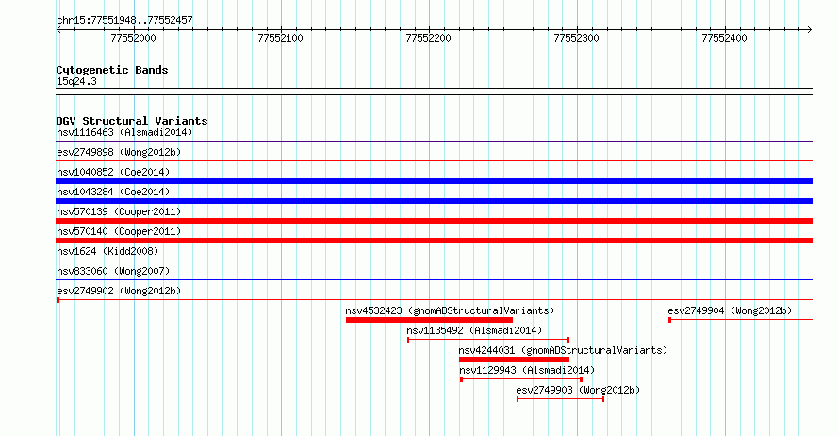Select the nsv4532423 gnomAD red bar
The image size is (839, 436).
point(429,320)
